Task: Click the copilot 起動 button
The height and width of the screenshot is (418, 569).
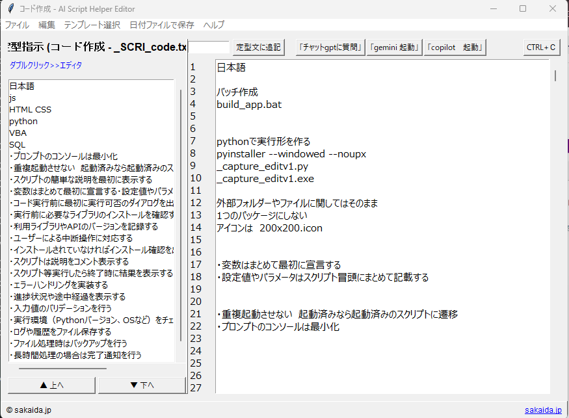Action: [455, 47]
